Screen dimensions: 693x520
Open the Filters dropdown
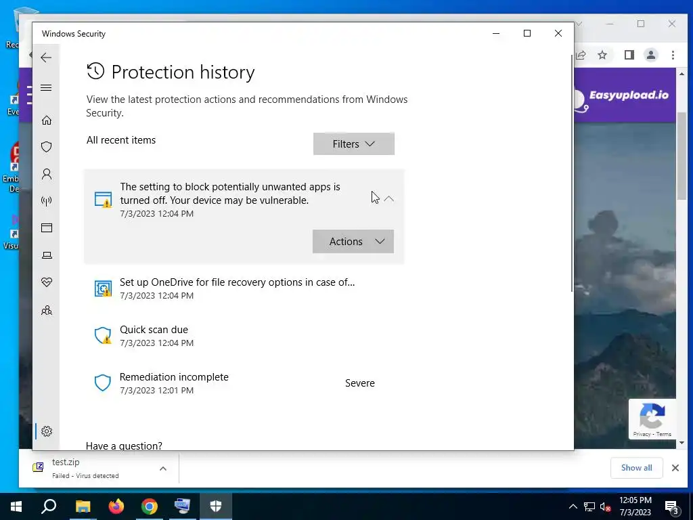click(353, 144)
